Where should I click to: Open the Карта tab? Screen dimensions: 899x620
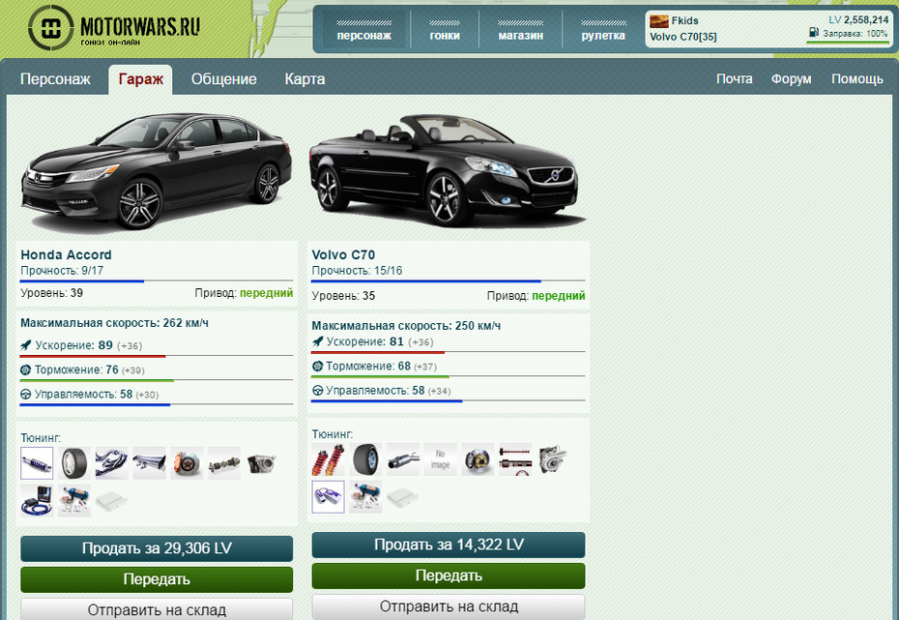point(305,79)
